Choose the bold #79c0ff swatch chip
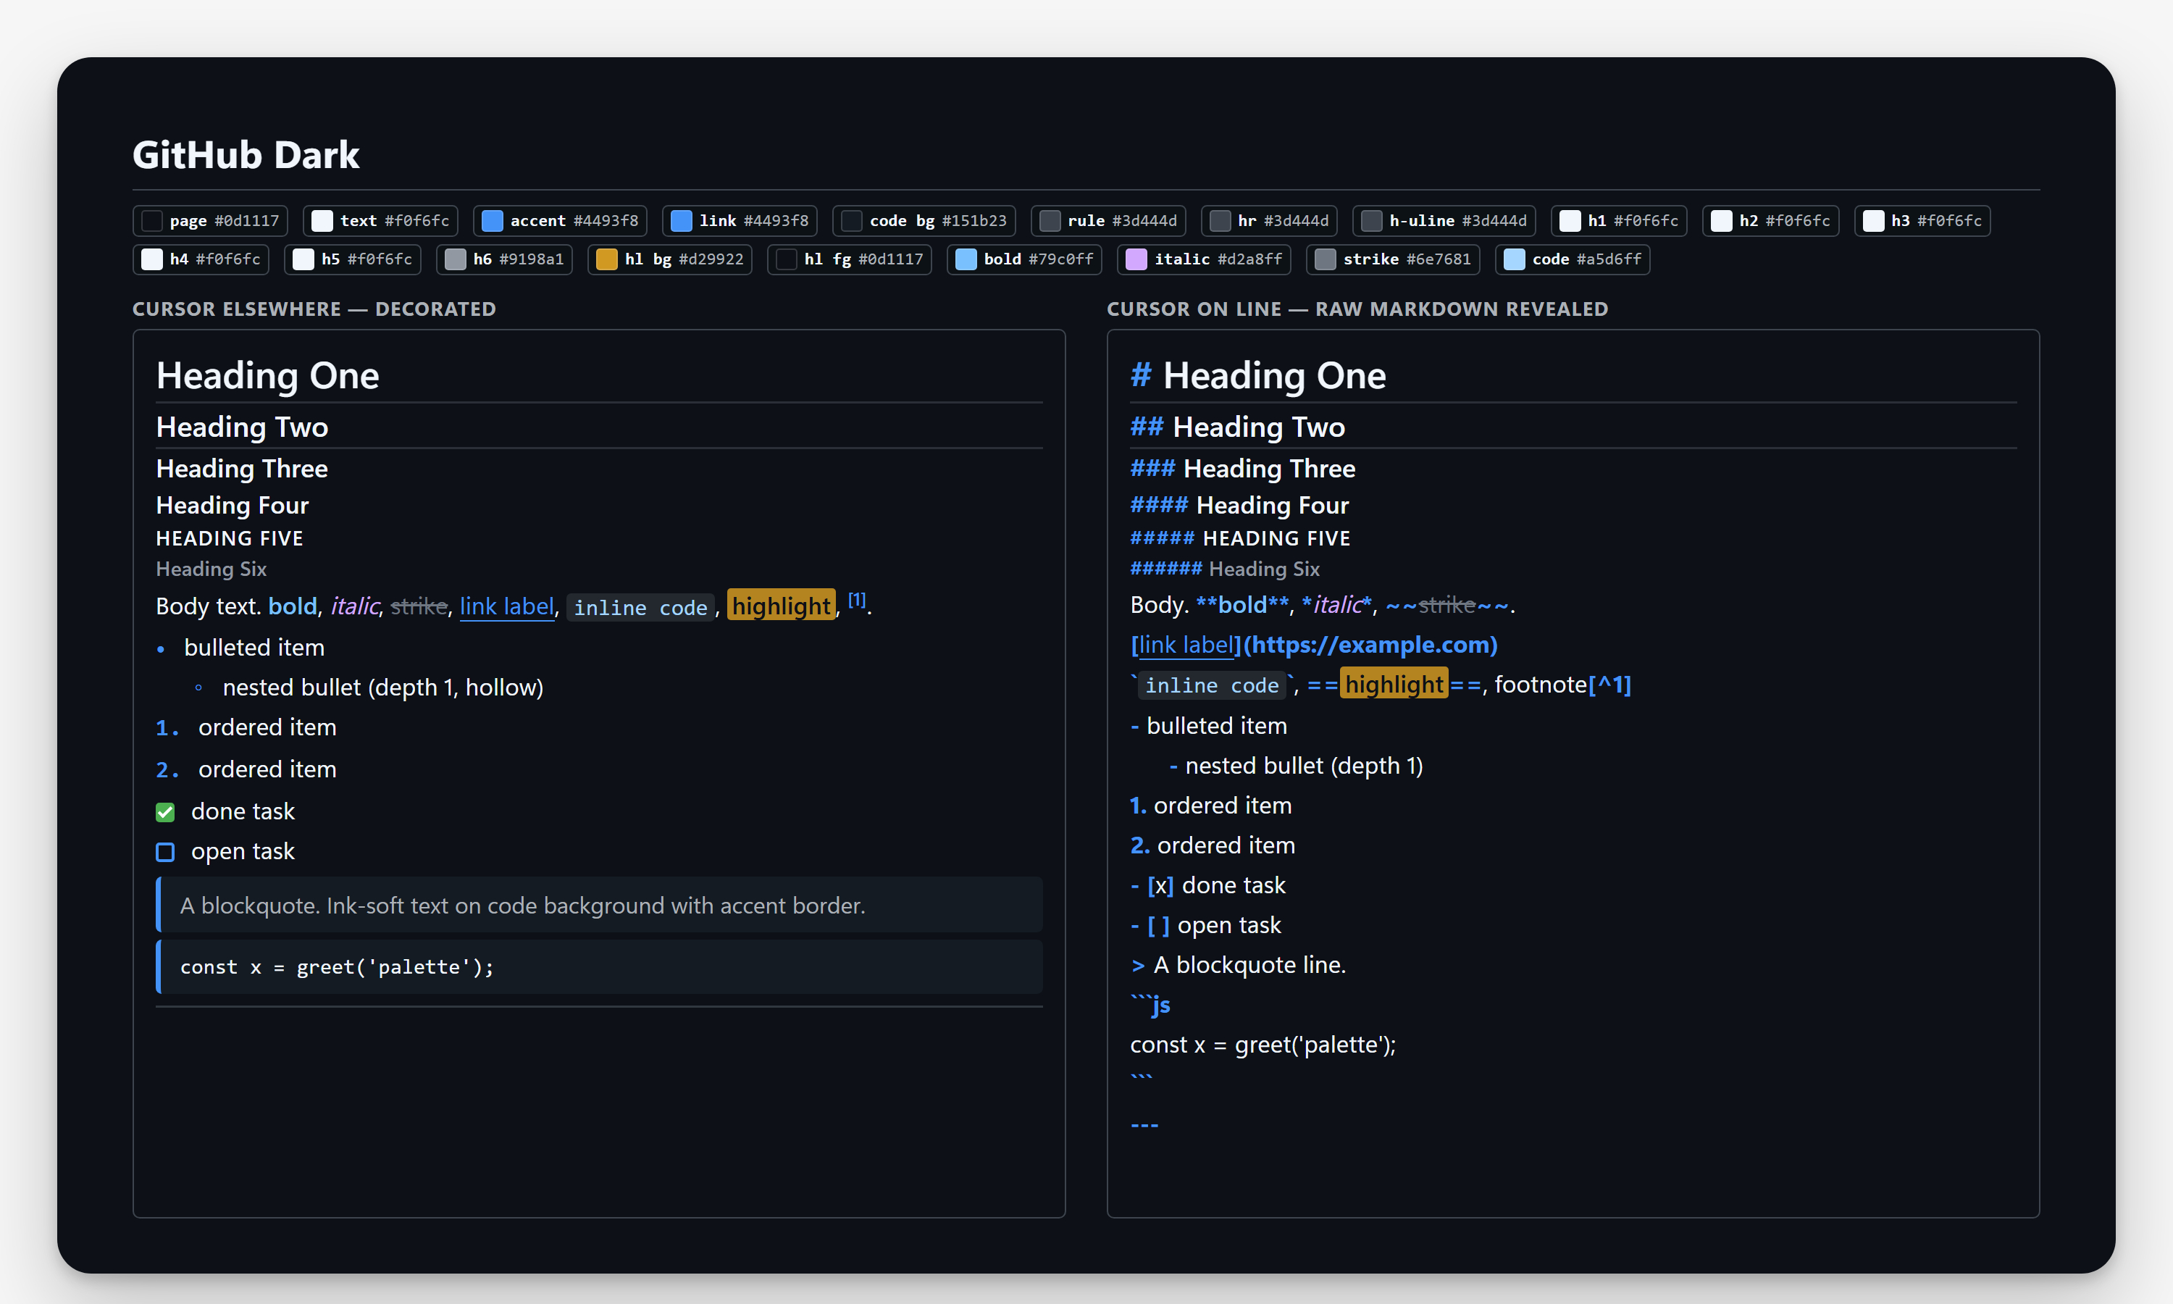Image resolution: width=2173 pixels, height=1304 pixels. [x=1024, y=259]
